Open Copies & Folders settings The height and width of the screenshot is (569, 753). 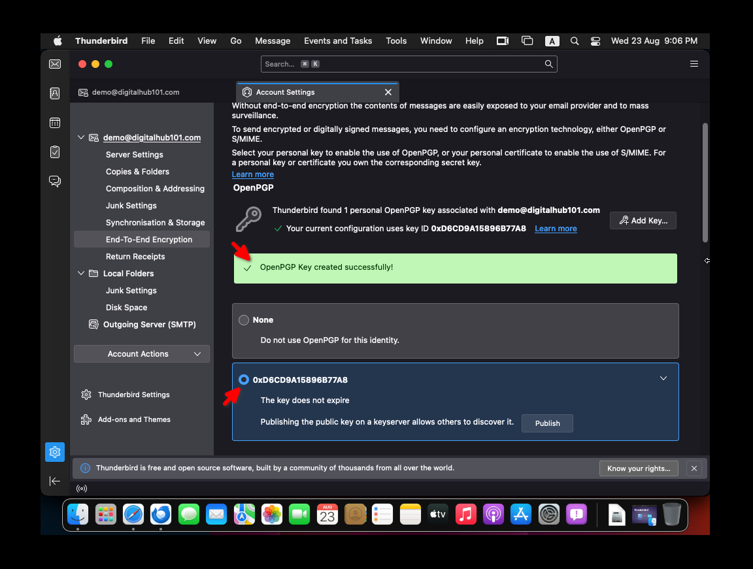137,172
